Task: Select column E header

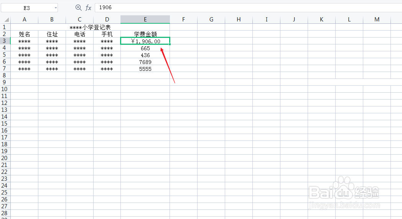Action: [x=145, y=20]
